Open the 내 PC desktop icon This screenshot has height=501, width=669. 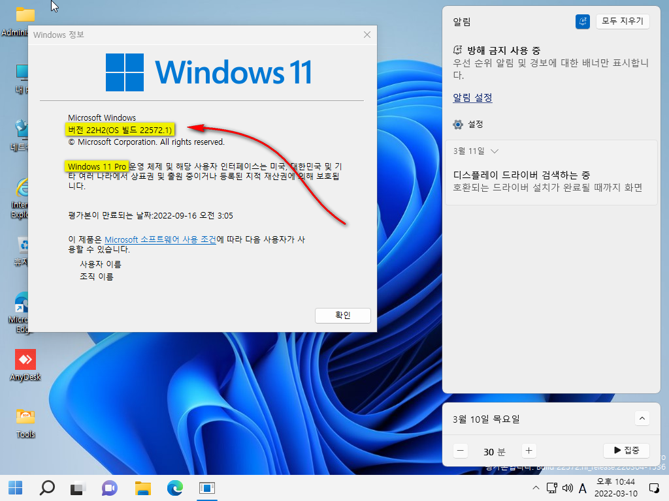[x=22, y=79]
